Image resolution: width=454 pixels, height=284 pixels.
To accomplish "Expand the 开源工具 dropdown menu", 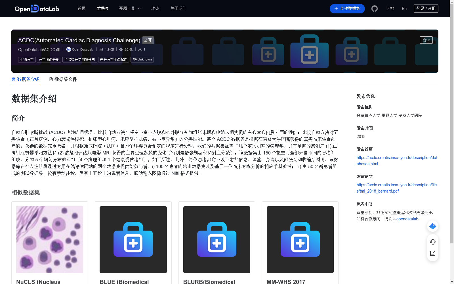I will (x=130, y=9).
